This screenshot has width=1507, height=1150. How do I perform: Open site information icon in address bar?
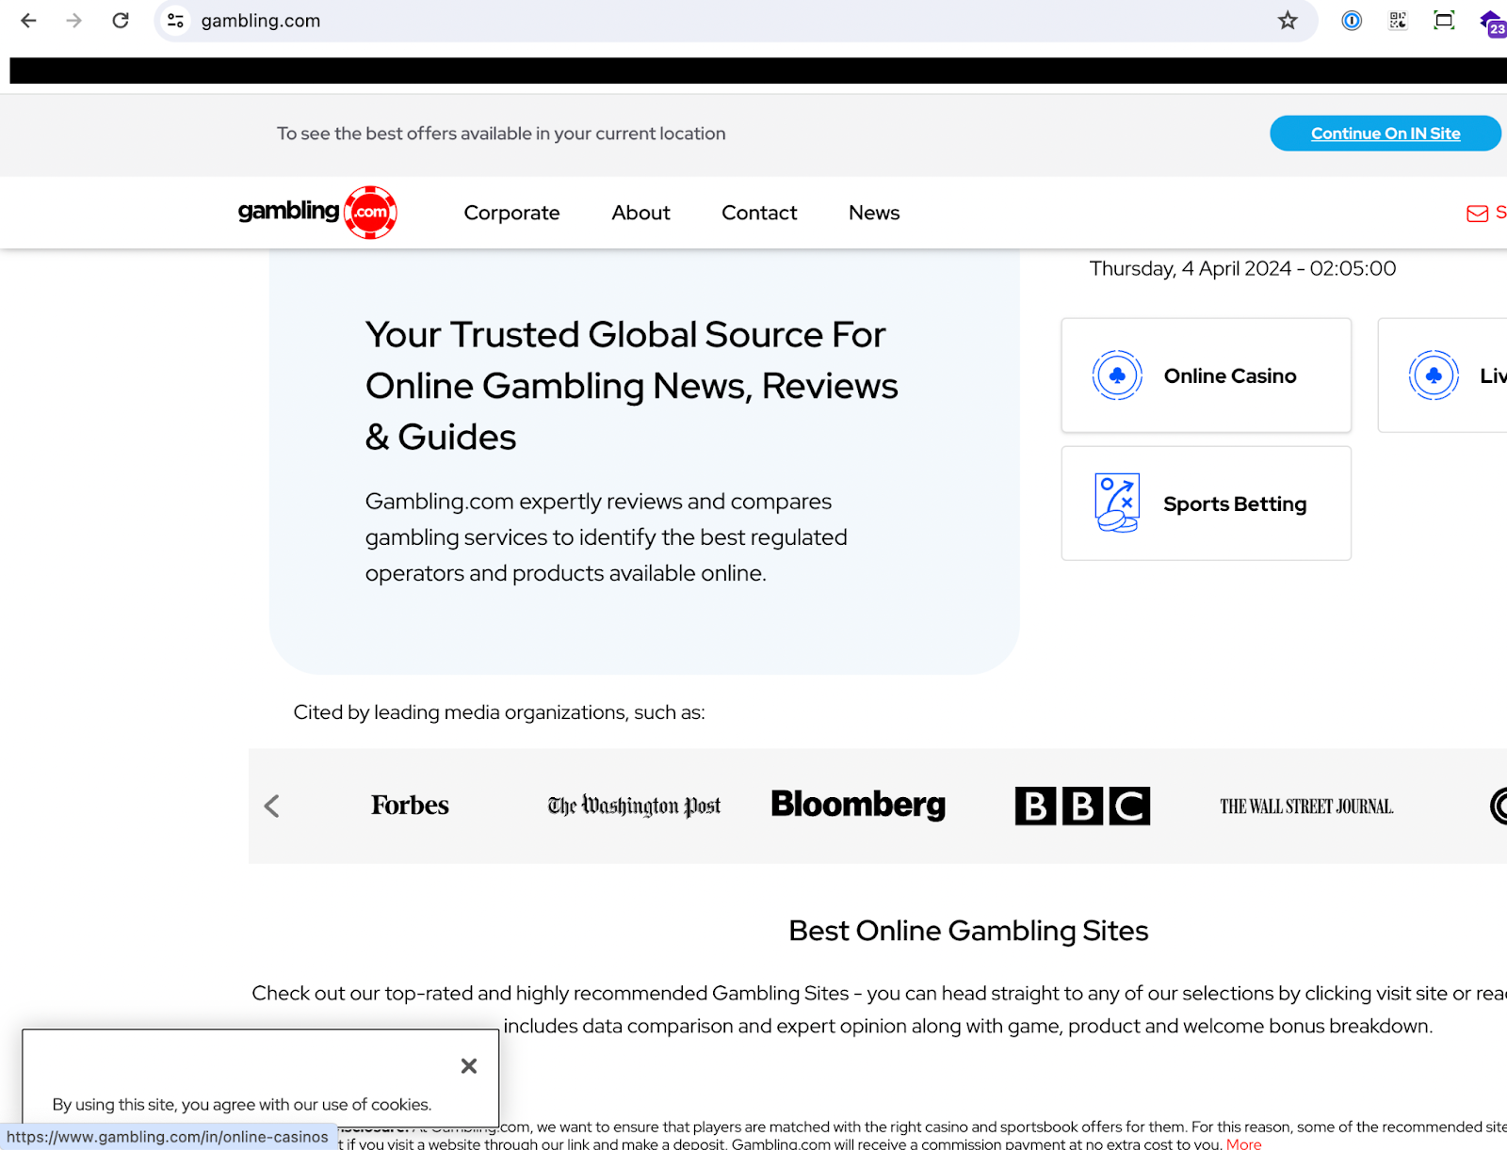tap(175, 21)
